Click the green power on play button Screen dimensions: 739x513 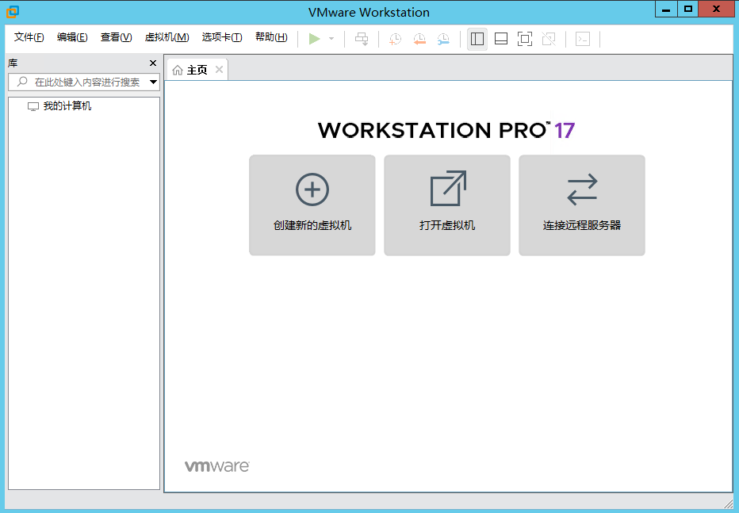pyautogui.click(x=314, y=39)
